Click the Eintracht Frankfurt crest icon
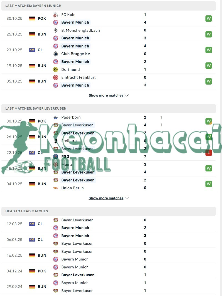This screenshot has height=296, width=222. coord(56,77)
